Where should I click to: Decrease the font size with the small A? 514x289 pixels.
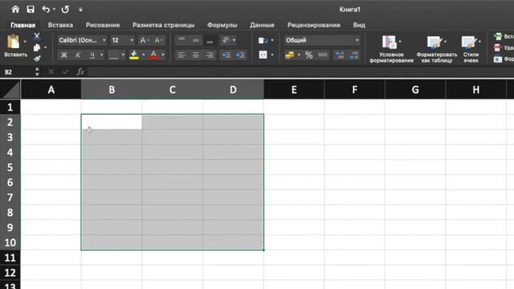click(x=158, y=40)
